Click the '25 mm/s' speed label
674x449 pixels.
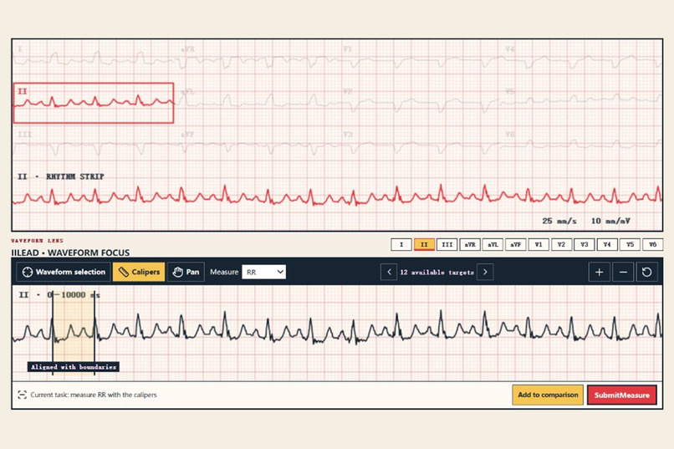click(x=559, y=221)
